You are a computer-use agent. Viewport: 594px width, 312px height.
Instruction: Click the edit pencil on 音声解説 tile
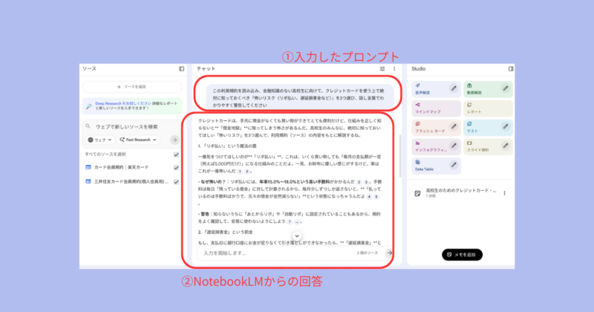[454, 88]
